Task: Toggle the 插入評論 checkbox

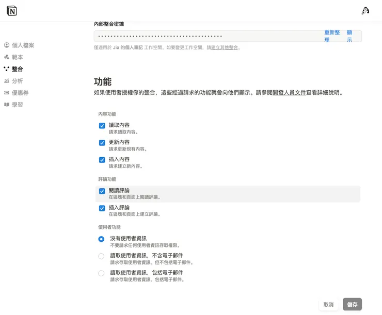Action: coord(102,208)
